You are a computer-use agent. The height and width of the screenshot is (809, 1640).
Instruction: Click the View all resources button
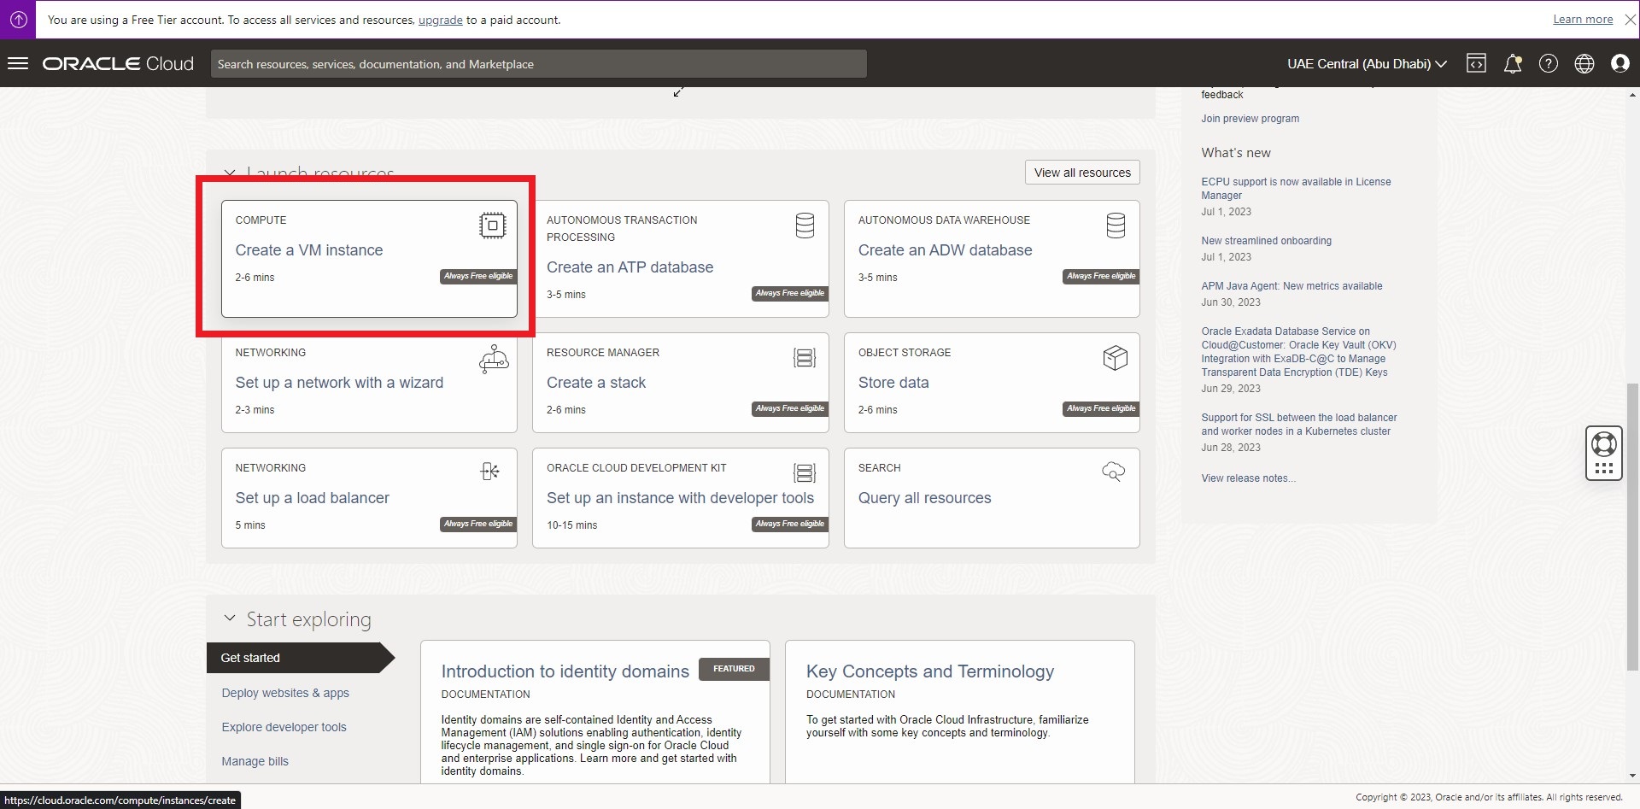coord(1081,172)
